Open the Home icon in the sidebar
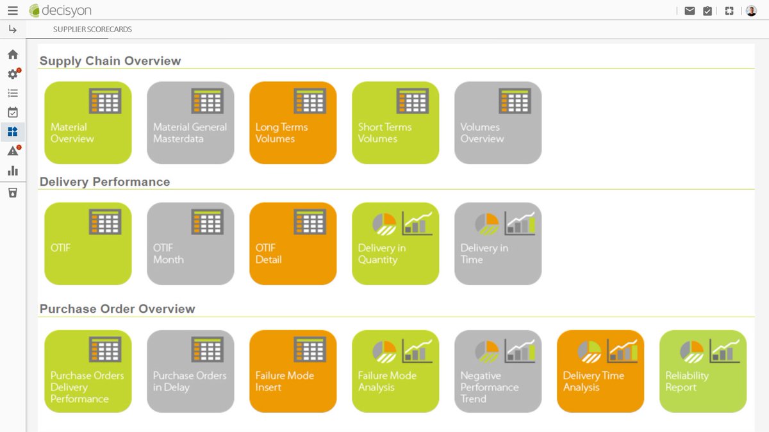769x432 pixels. tap(12, 54)
